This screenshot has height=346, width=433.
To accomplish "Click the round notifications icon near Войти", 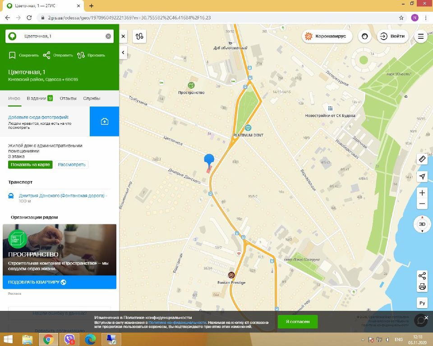I will coord(364,36).
